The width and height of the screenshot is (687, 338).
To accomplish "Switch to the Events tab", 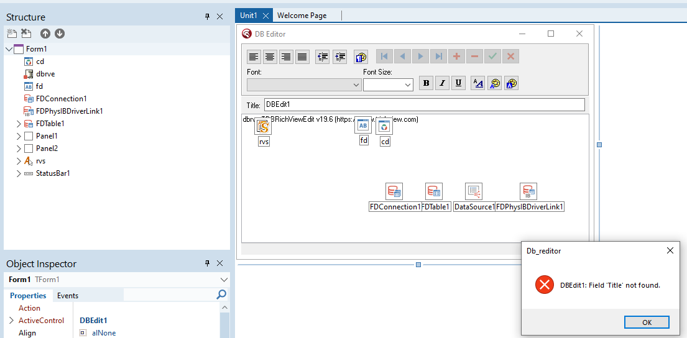I will (68, 296).
